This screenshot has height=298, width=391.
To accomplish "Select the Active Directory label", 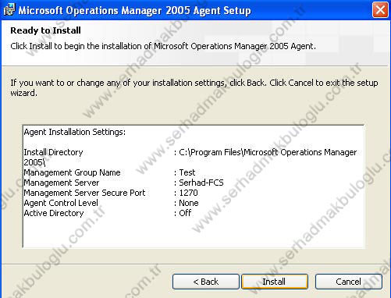I will (x=54, y=213).
